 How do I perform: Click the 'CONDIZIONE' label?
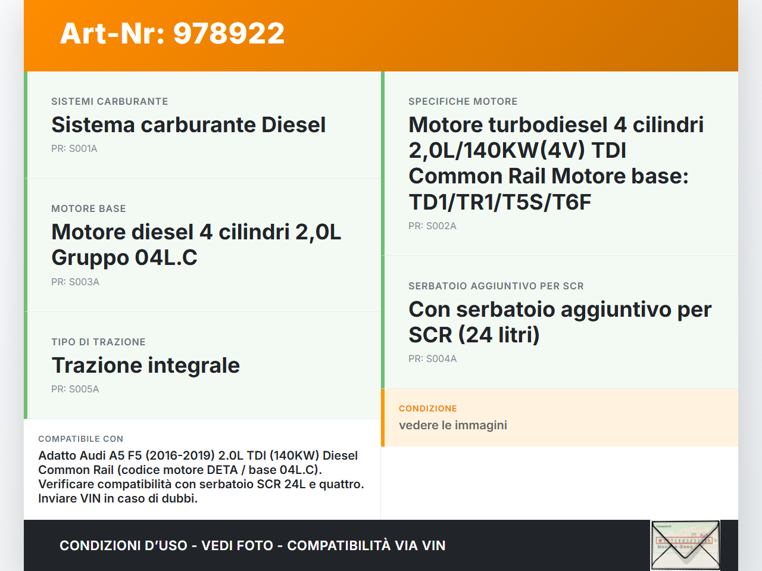(428, 408)
